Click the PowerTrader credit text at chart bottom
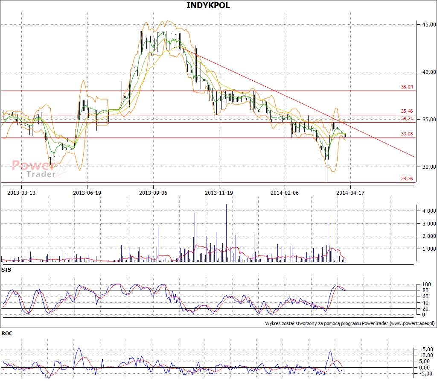 coord(350,323)
